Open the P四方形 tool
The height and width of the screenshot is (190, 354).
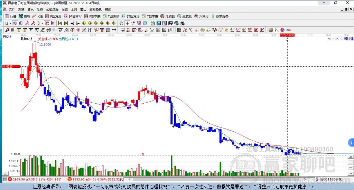[x=53, y=16]
